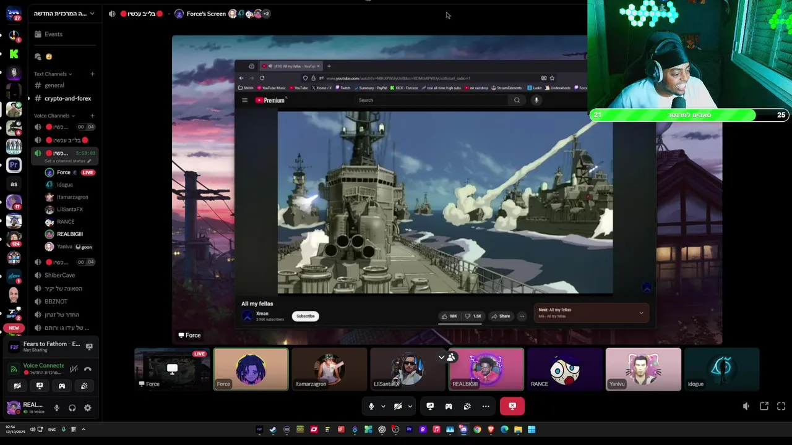The image size is (792, 445).
Task: Click Share in the streamed YouTube page
Action: 501,316
